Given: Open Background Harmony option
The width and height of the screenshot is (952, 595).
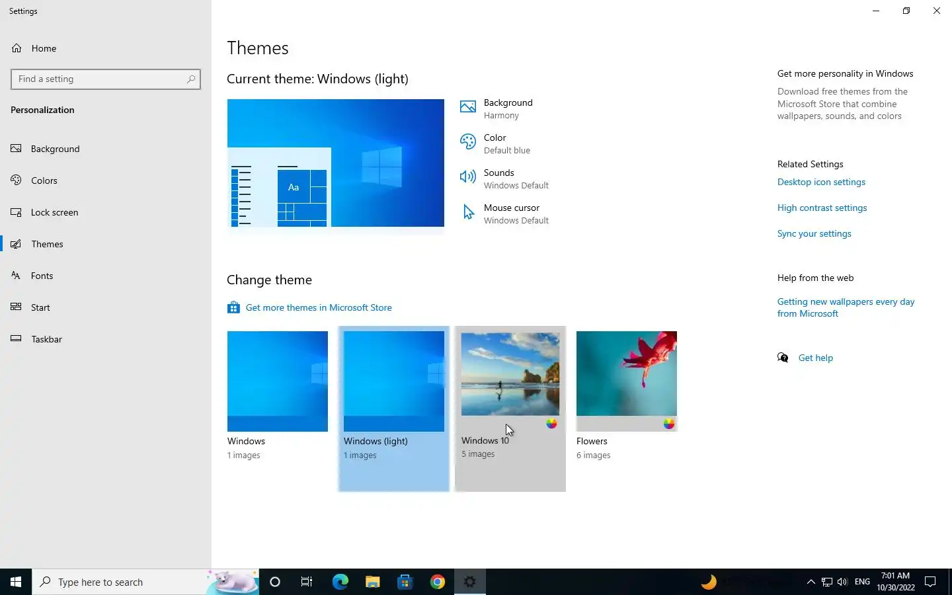Looking at the screenshot, I should (x=508, y=108).
